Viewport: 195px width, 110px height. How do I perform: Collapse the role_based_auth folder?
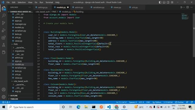click(x=21, y=81)
